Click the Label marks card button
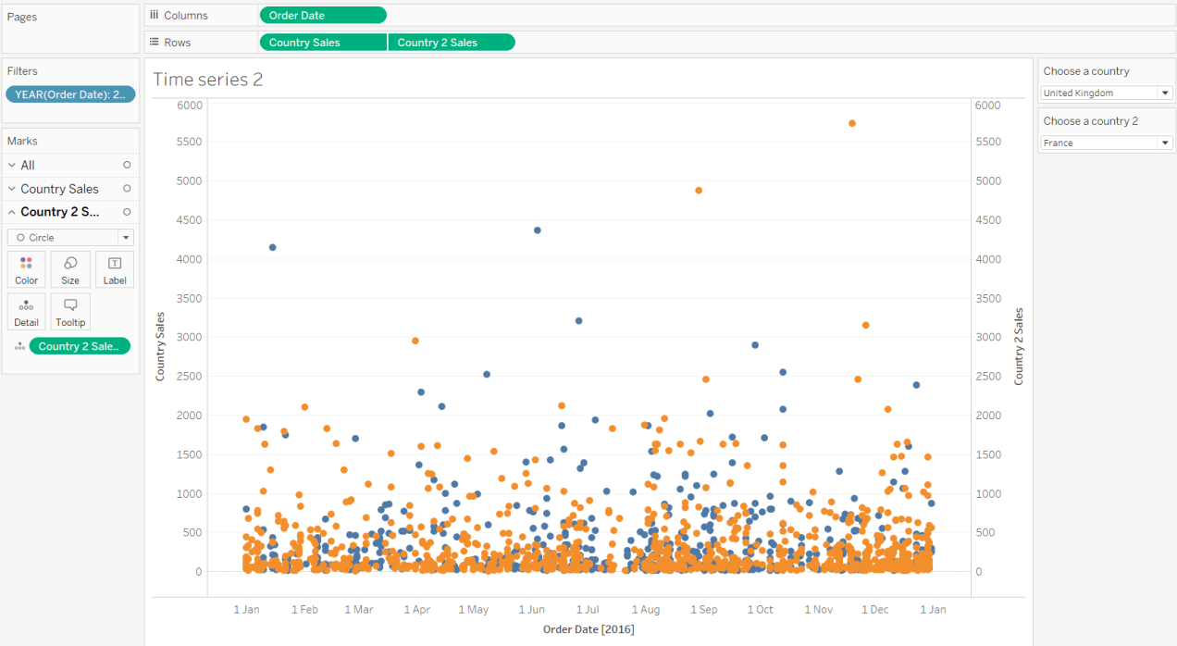This screenshot has height=646, width=1177. click(x=115, y=269)
